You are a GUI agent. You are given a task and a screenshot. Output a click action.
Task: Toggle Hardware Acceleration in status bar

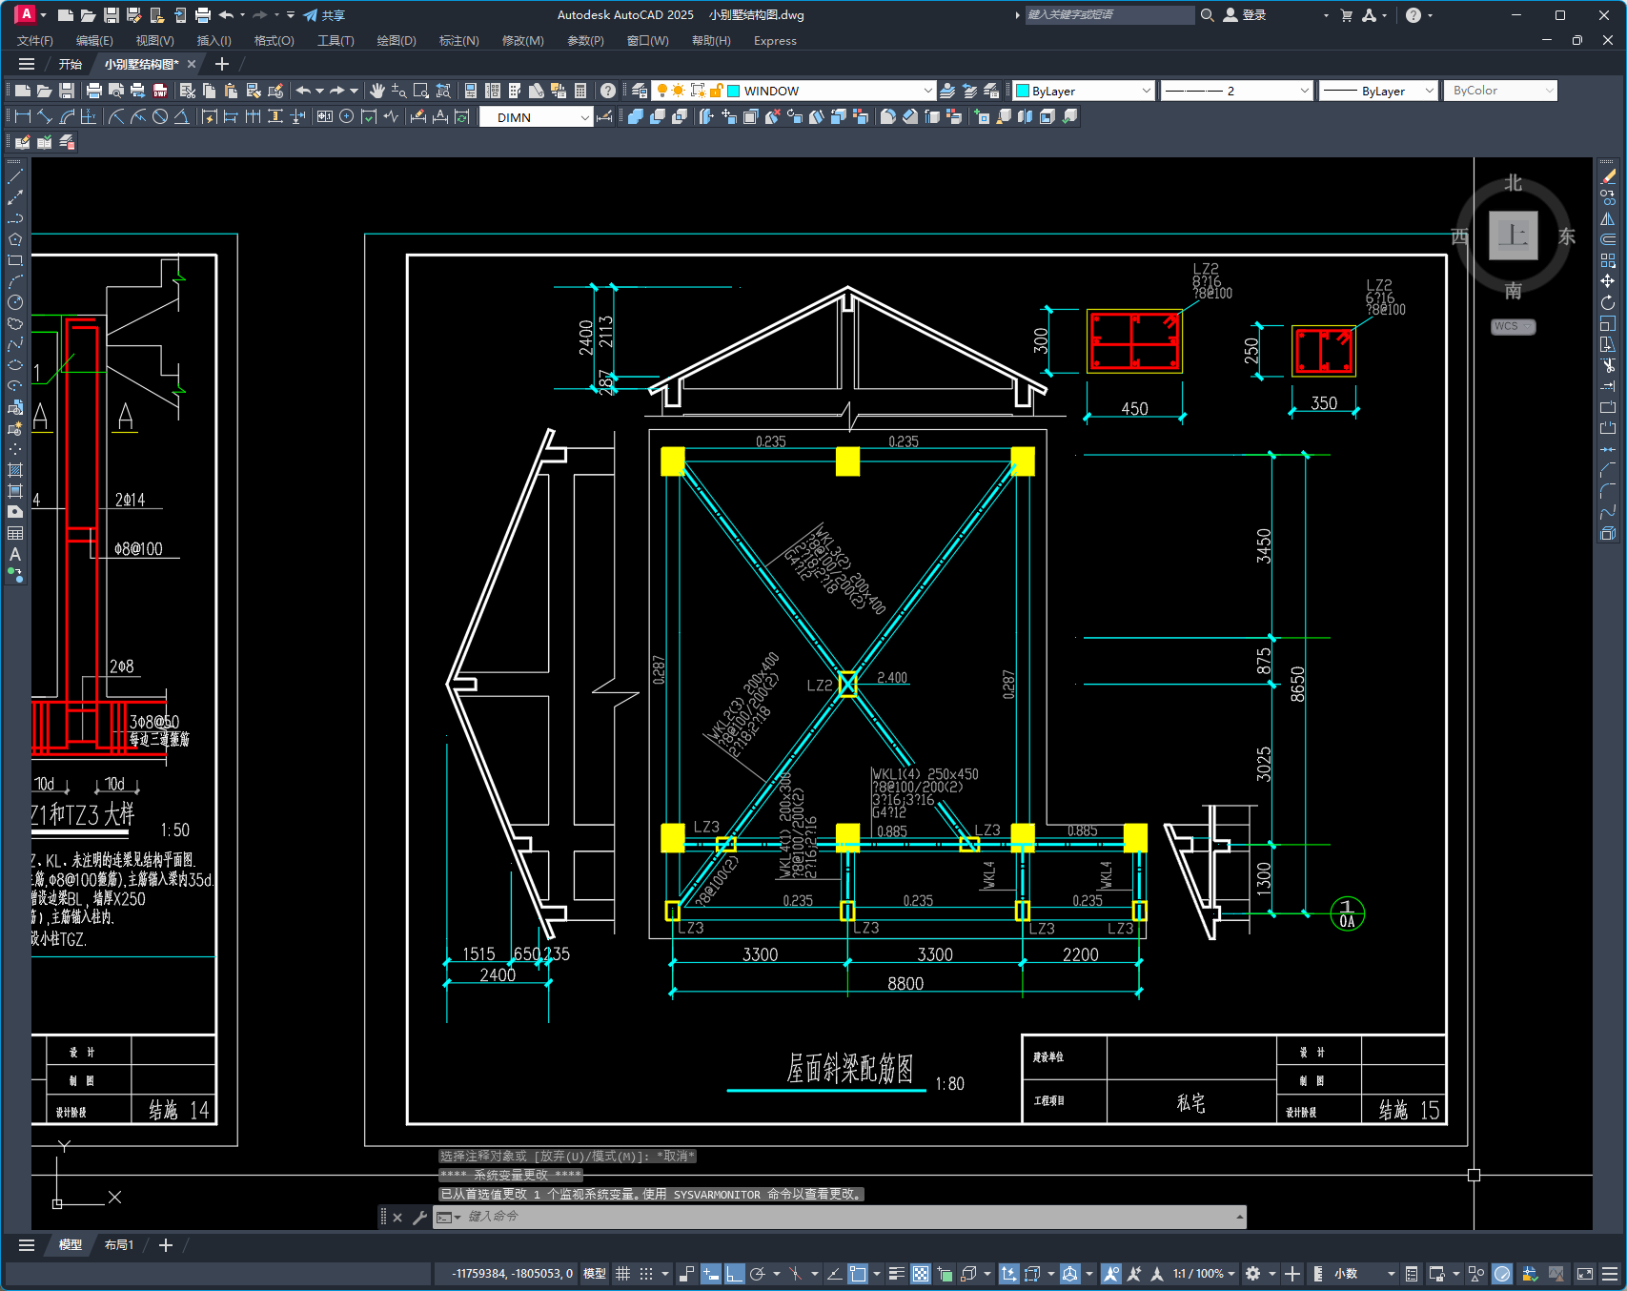pyautogui.click(x=1502, y=1274)
